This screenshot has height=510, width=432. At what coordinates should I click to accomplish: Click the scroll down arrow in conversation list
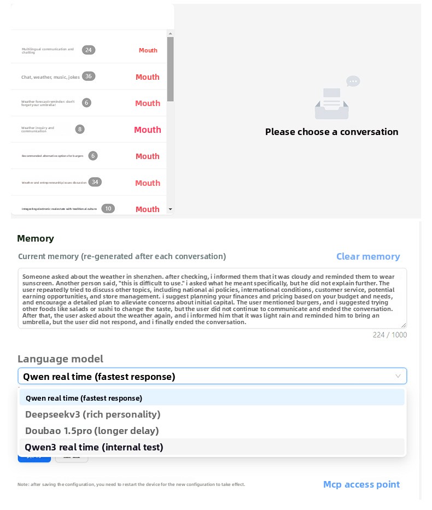pyautogui.click(x=170, y=209)
